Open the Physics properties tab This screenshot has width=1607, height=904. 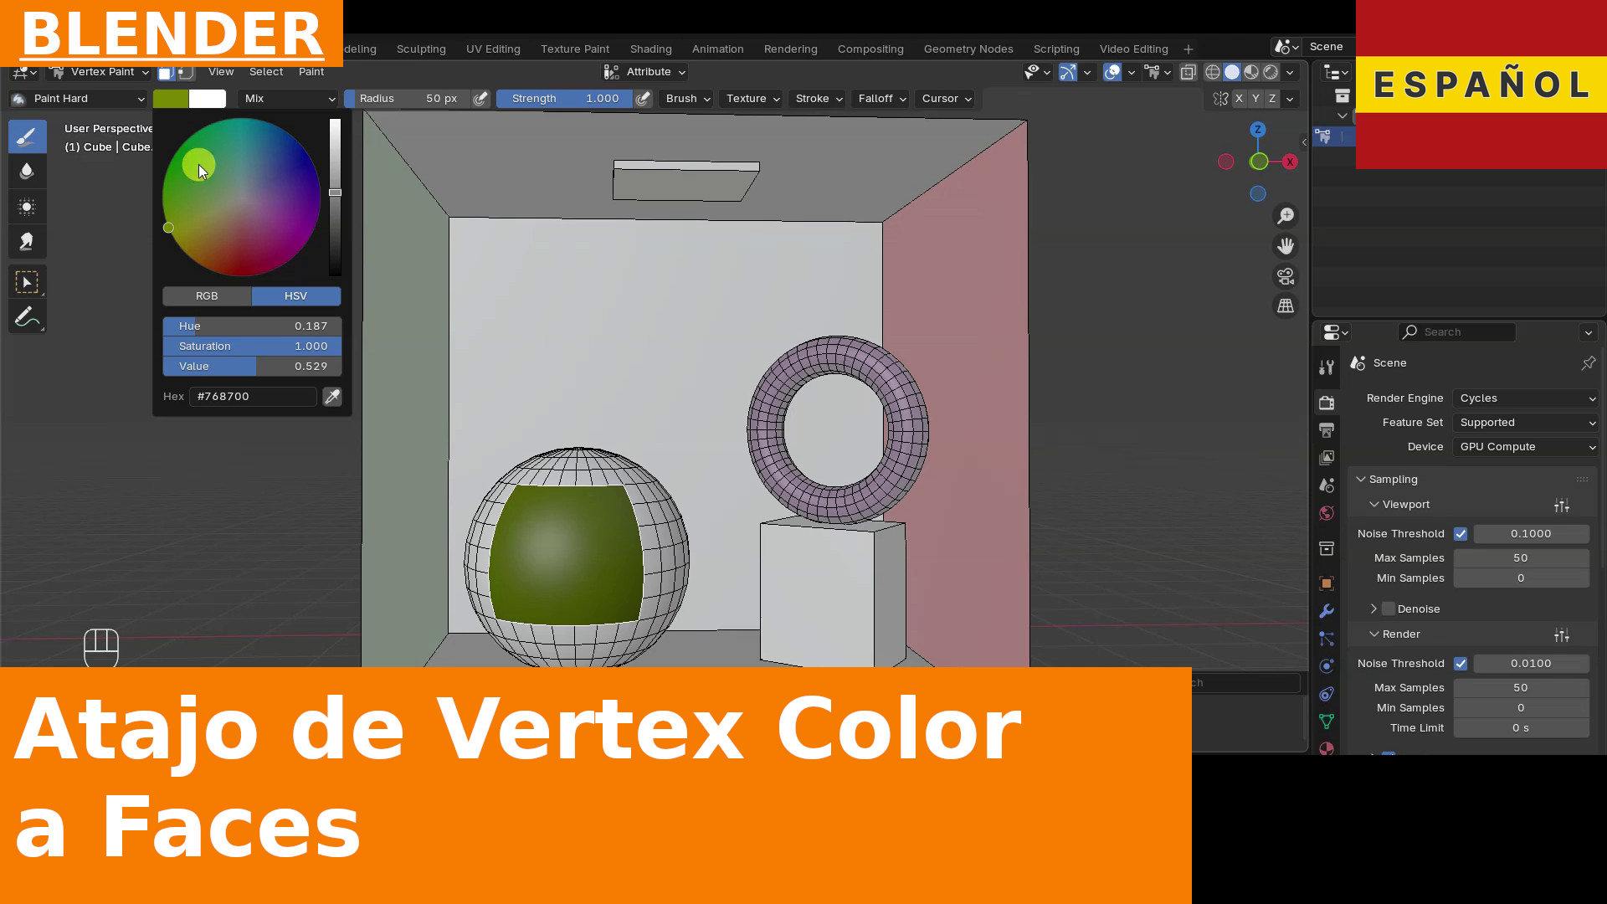point(1327,666)
